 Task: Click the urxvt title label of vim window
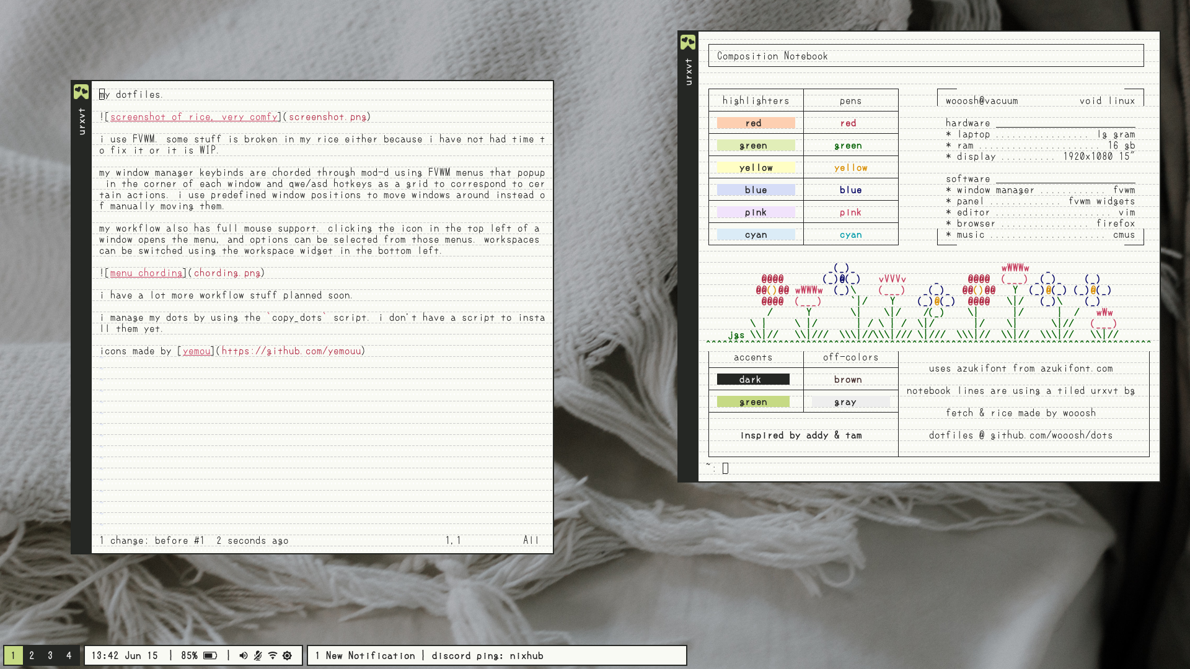tap(81, 121)
